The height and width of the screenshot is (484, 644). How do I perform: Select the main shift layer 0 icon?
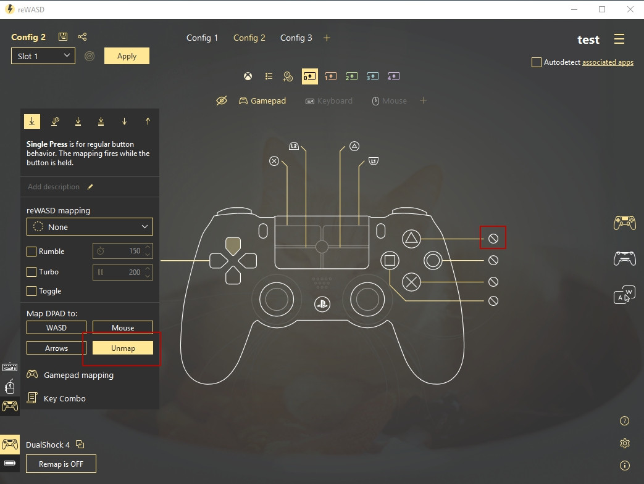tap(310, 76)
